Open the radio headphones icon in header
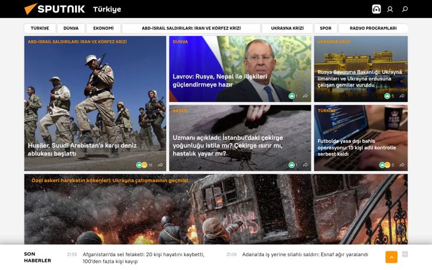 (376, 9)
